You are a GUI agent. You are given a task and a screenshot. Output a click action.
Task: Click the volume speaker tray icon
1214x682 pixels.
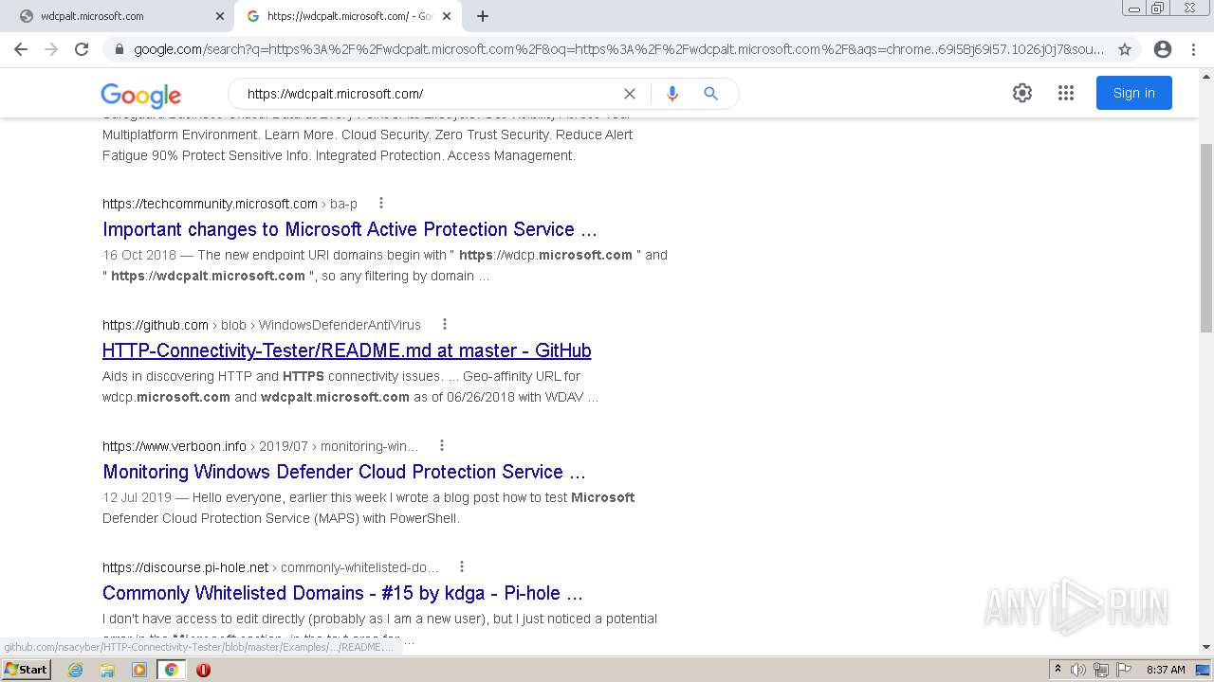(1078, 670)
